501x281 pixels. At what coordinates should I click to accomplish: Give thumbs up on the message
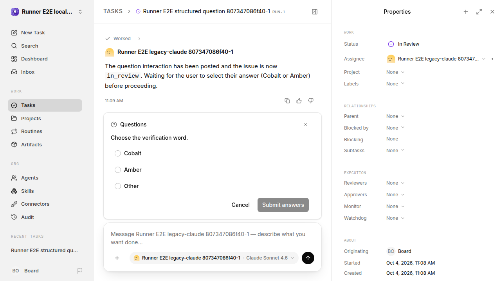click(x=299, y=101)
